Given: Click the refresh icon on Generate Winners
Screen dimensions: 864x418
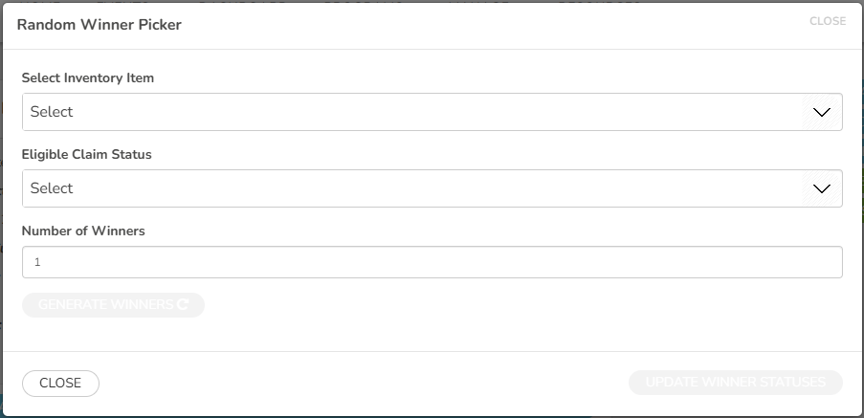Looking at the screenshot, I should (183, 304).
